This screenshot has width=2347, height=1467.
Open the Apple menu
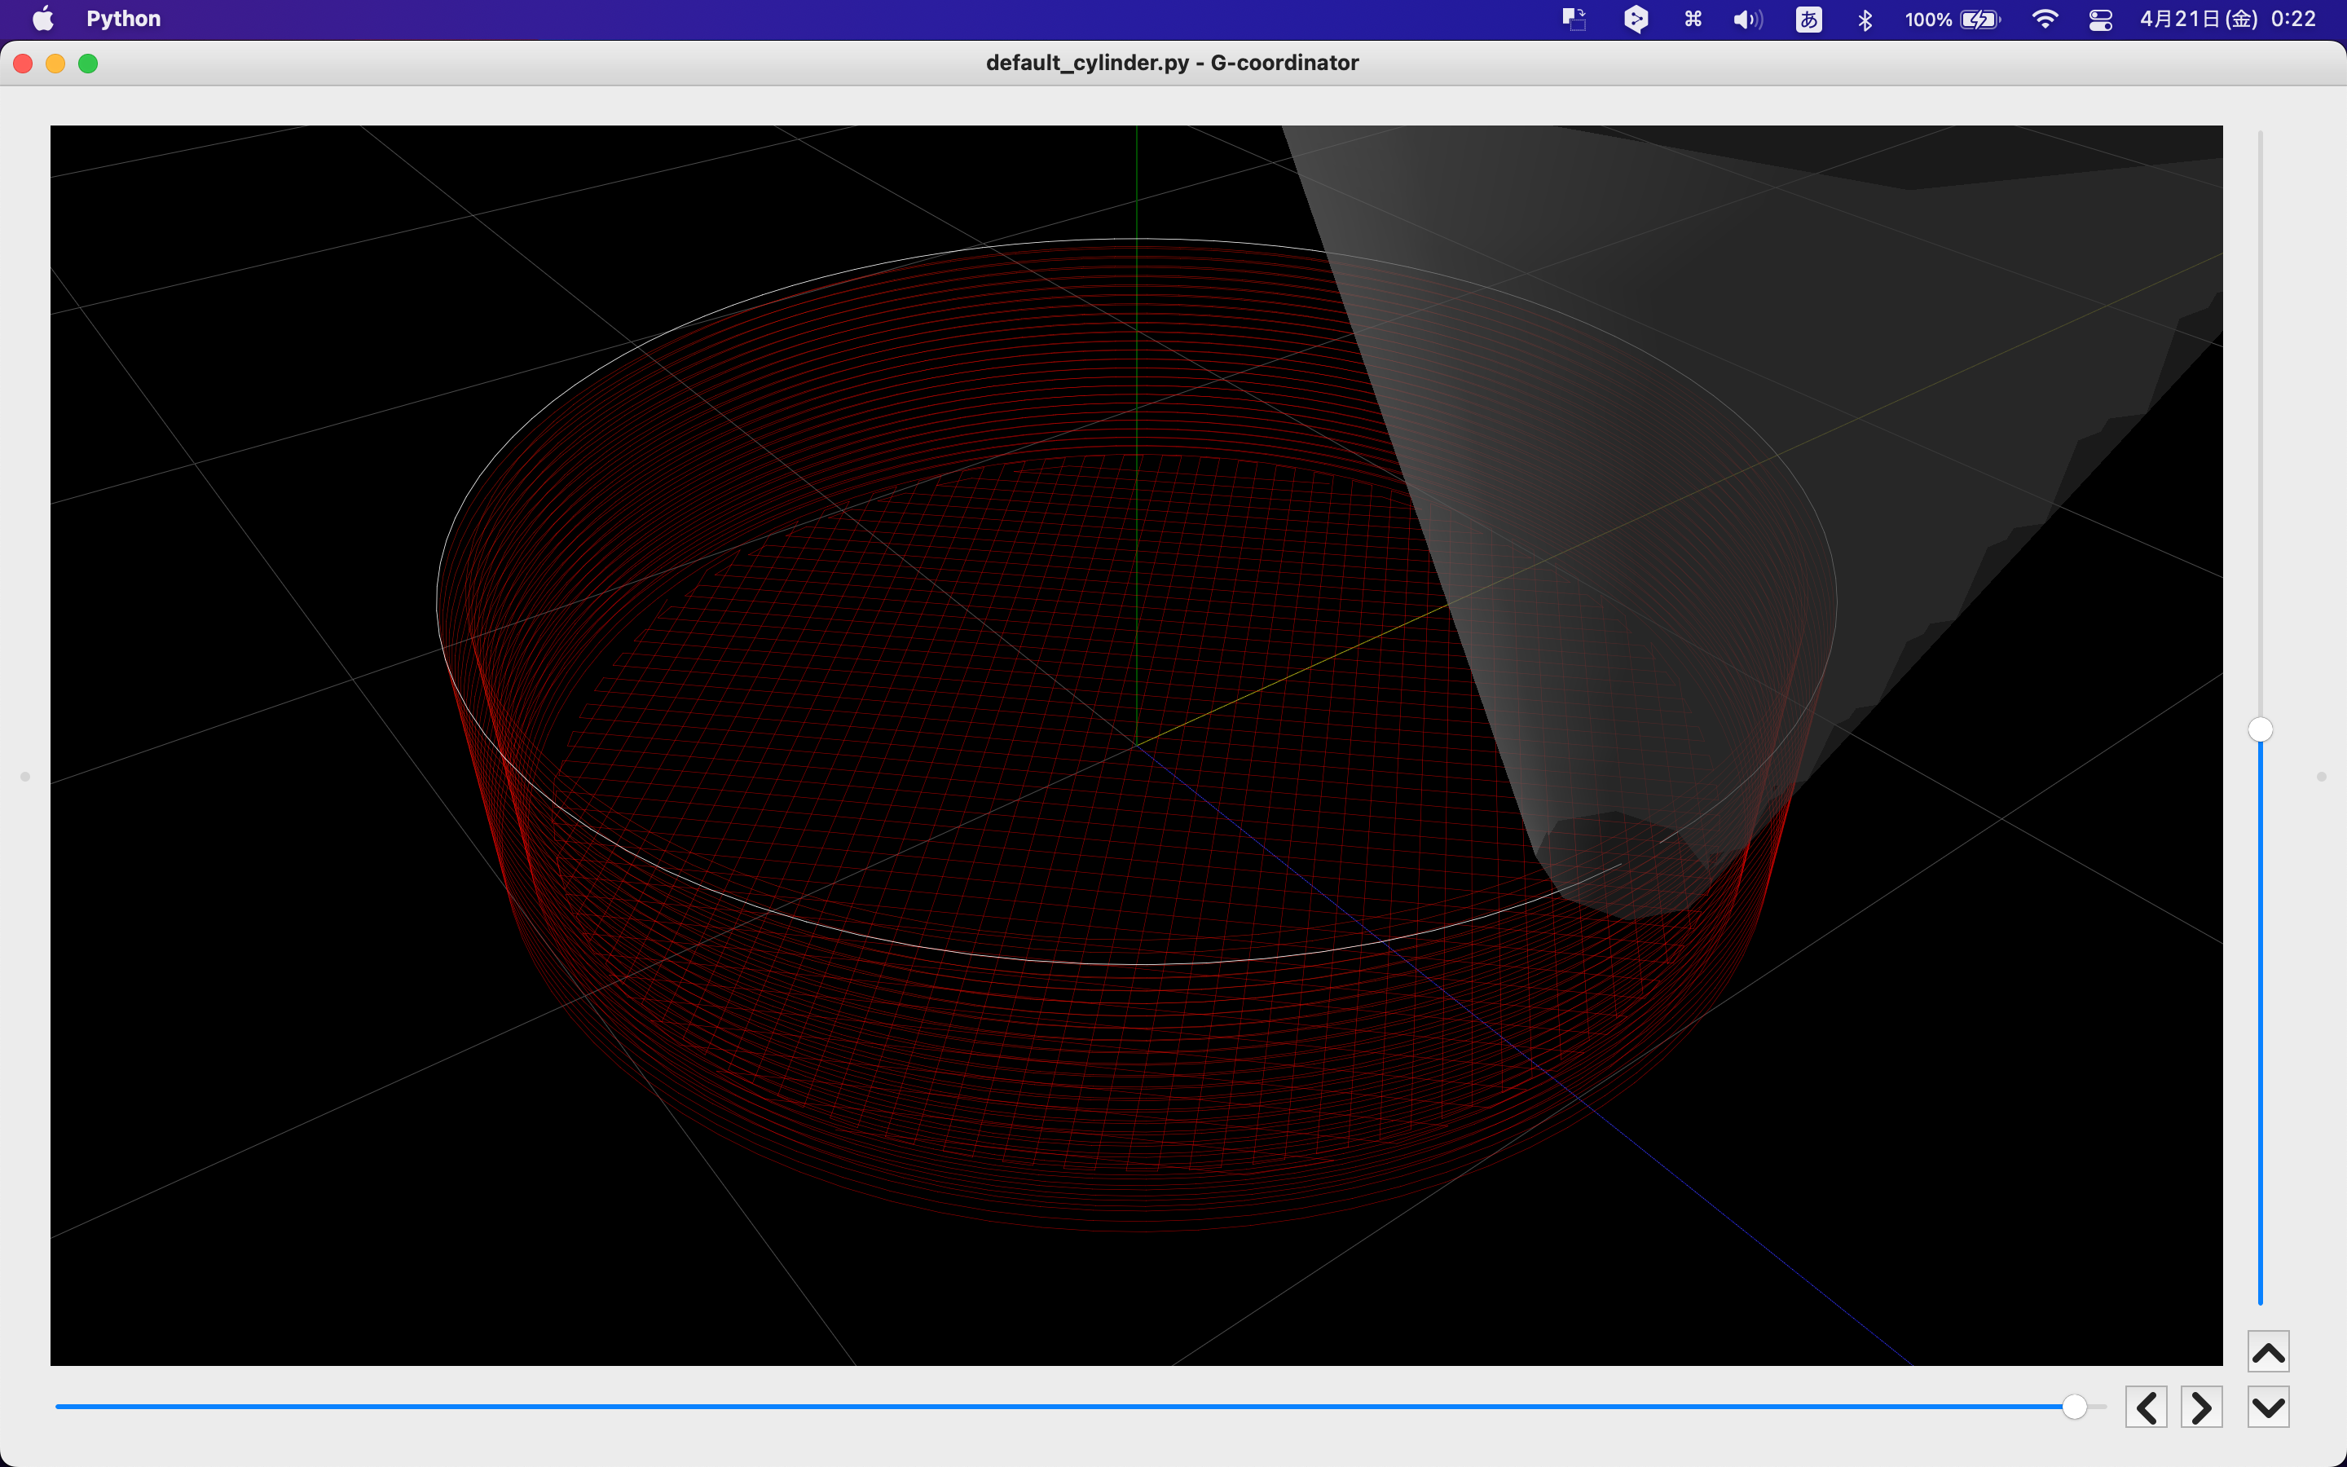click(42, 19)
